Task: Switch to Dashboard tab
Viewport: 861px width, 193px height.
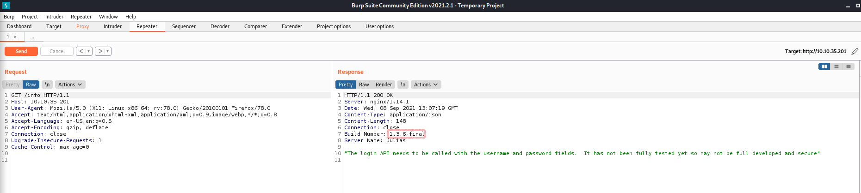Action: click(19, 26)
